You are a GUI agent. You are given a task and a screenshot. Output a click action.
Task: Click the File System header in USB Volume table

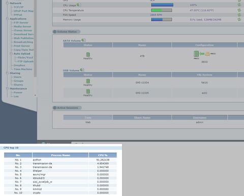coord(204,75)
